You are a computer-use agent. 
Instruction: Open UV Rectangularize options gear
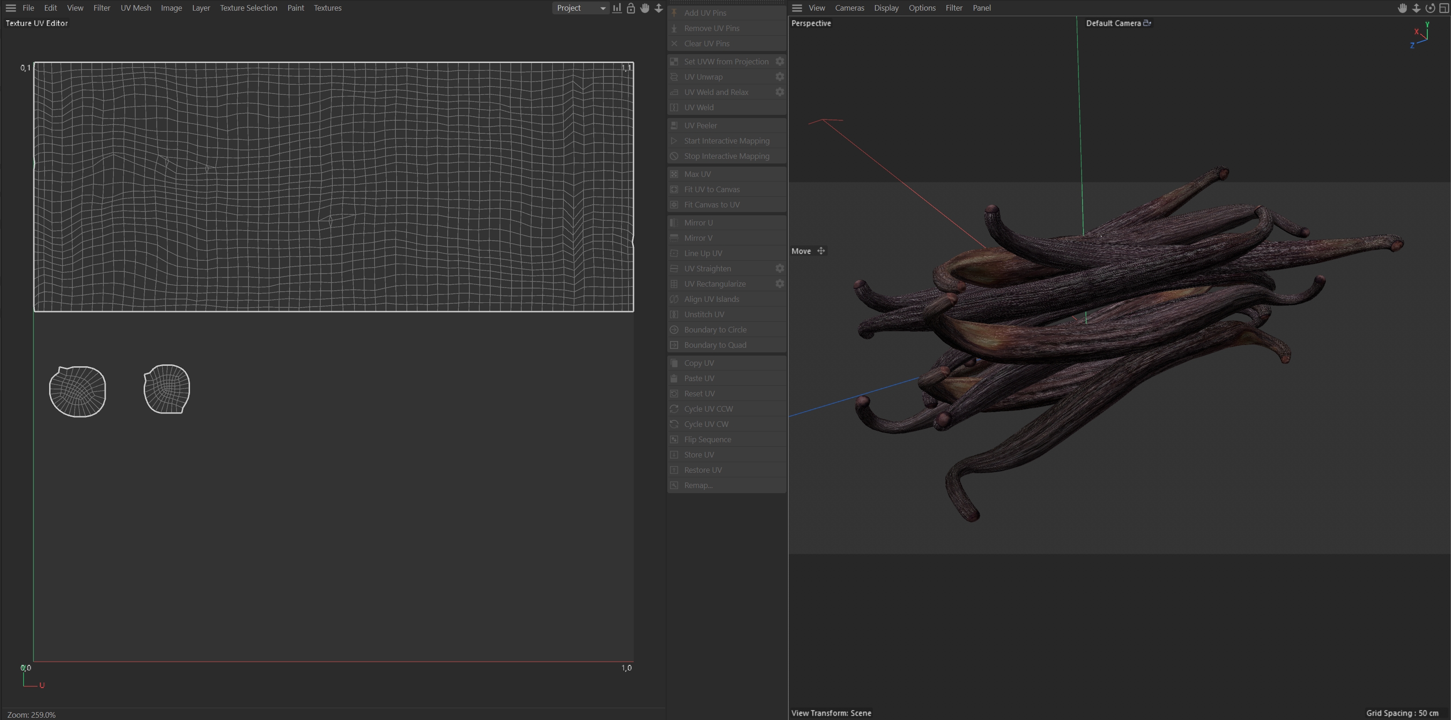(x=779, y=284)
